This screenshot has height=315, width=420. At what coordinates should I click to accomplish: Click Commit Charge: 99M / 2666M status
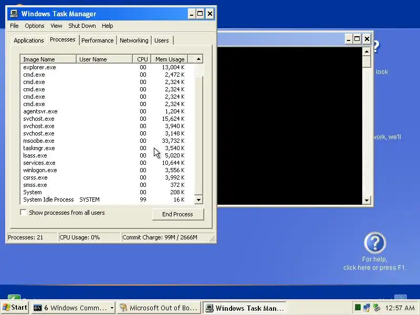pos(166,237)
